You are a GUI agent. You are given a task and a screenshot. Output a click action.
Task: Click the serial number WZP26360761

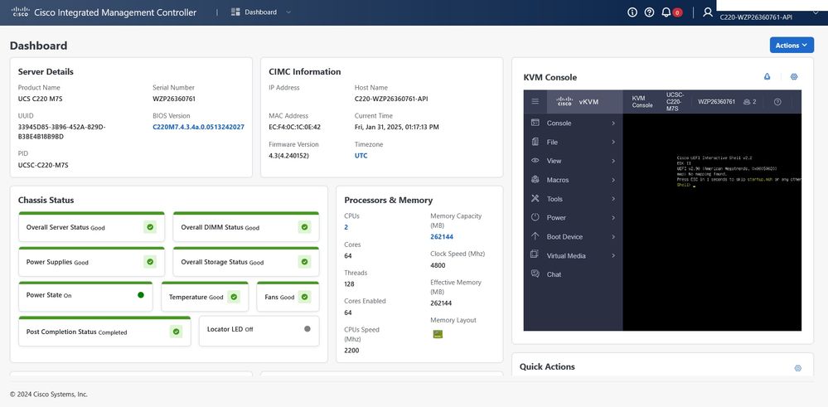click(x=174, y=99)
